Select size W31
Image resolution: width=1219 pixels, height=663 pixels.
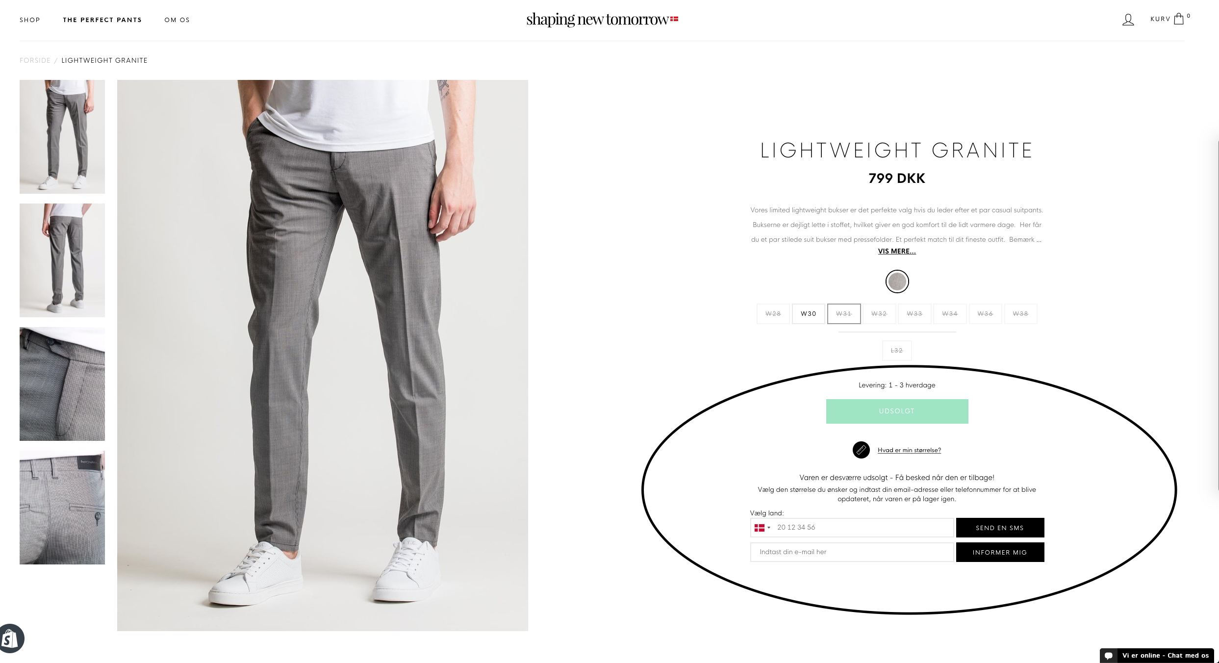(x=844, y=314)
